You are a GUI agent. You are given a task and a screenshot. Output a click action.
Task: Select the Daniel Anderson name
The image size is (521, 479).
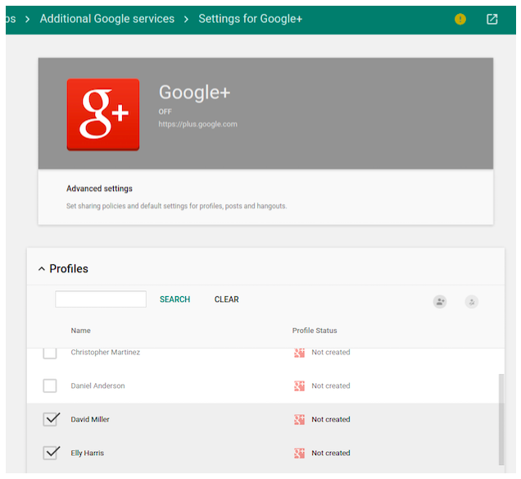(98, 385)
